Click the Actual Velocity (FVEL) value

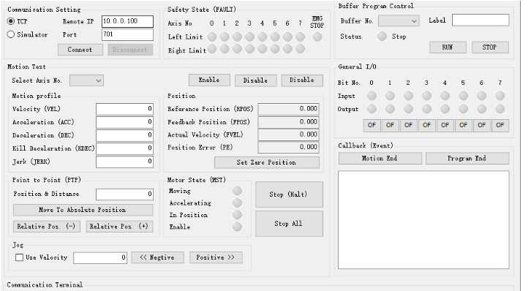[x=288, y=135]
